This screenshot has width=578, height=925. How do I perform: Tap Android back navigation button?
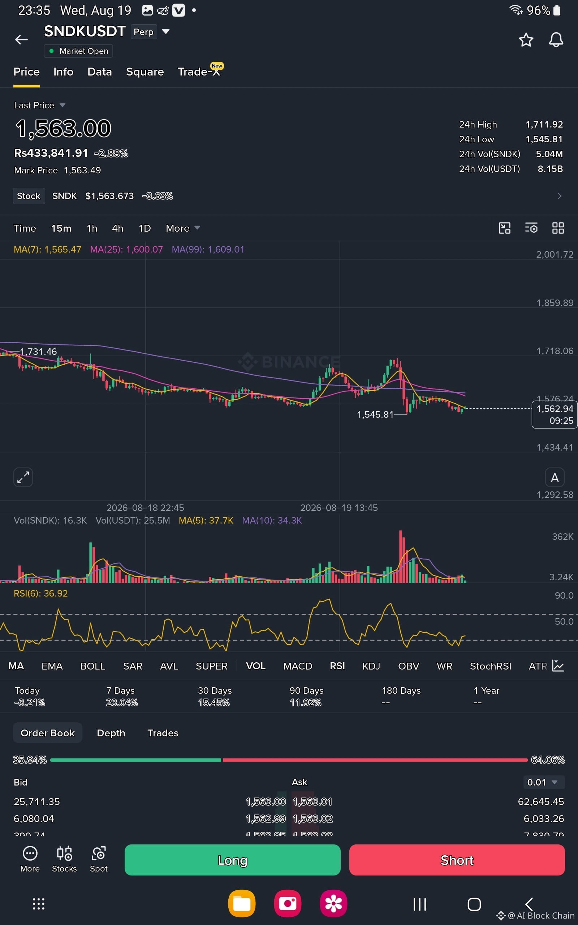click(529, 904)
